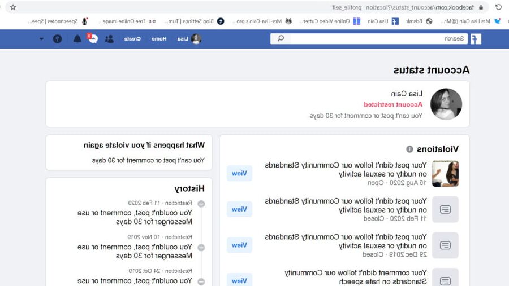Image resolution: width=509 pixels, height=286 pixels.
Task: Click the 'Account status' page heading
Action: (x=431, y=70)
